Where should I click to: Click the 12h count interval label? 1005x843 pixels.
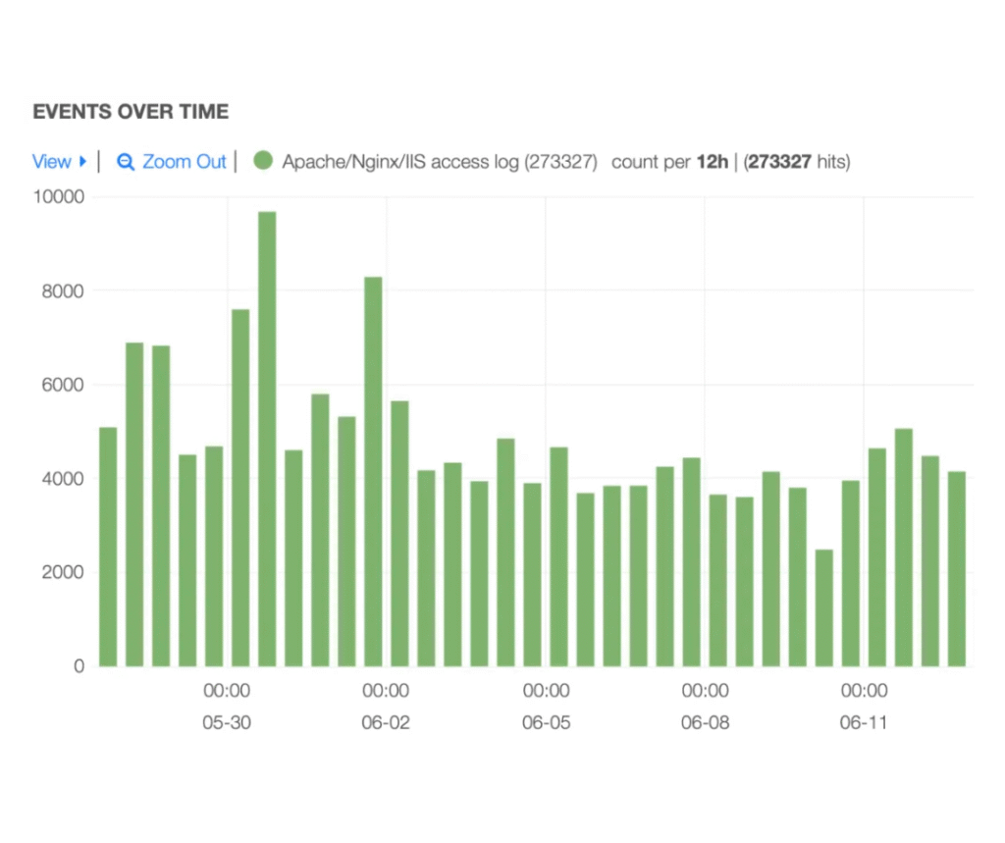click(712, 162)
